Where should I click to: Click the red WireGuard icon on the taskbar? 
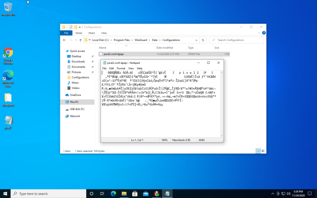(x=157, y=194)
